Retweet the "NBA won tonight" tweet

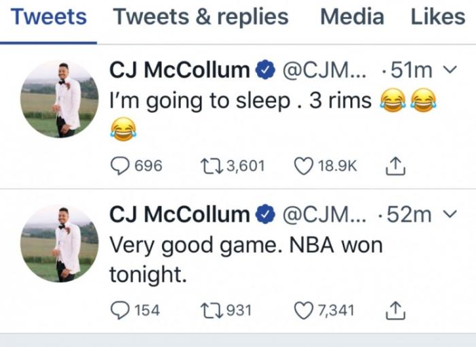point(210,310)
